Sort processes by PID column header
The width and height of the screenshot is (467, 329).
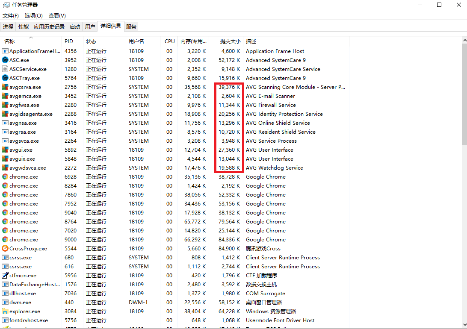click(69, 41)
